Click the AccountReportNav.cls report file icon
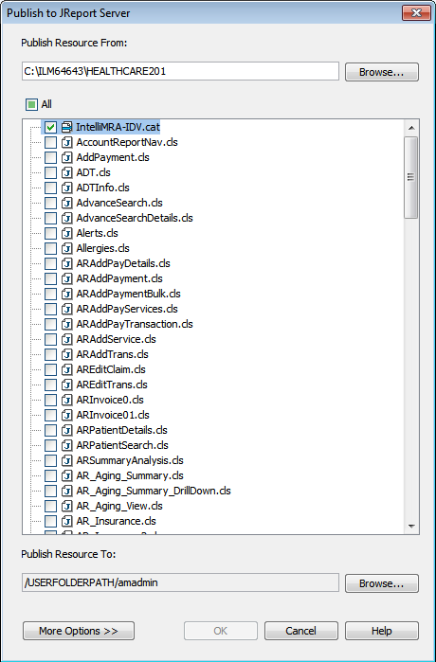The image size is (436, 662). (66, 142)
